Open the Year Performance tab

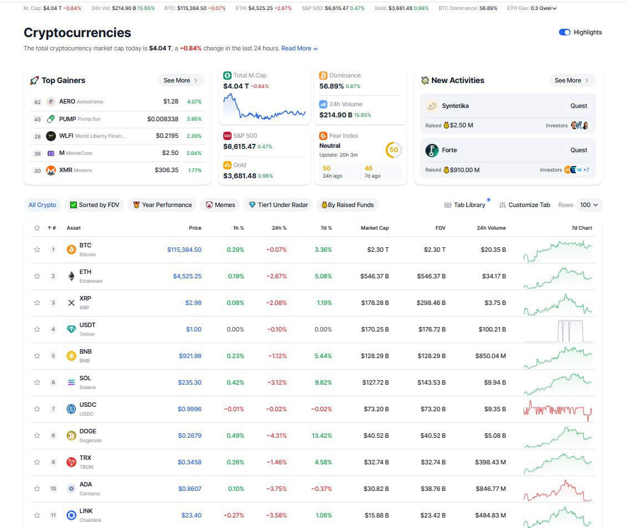click(162, 205)
